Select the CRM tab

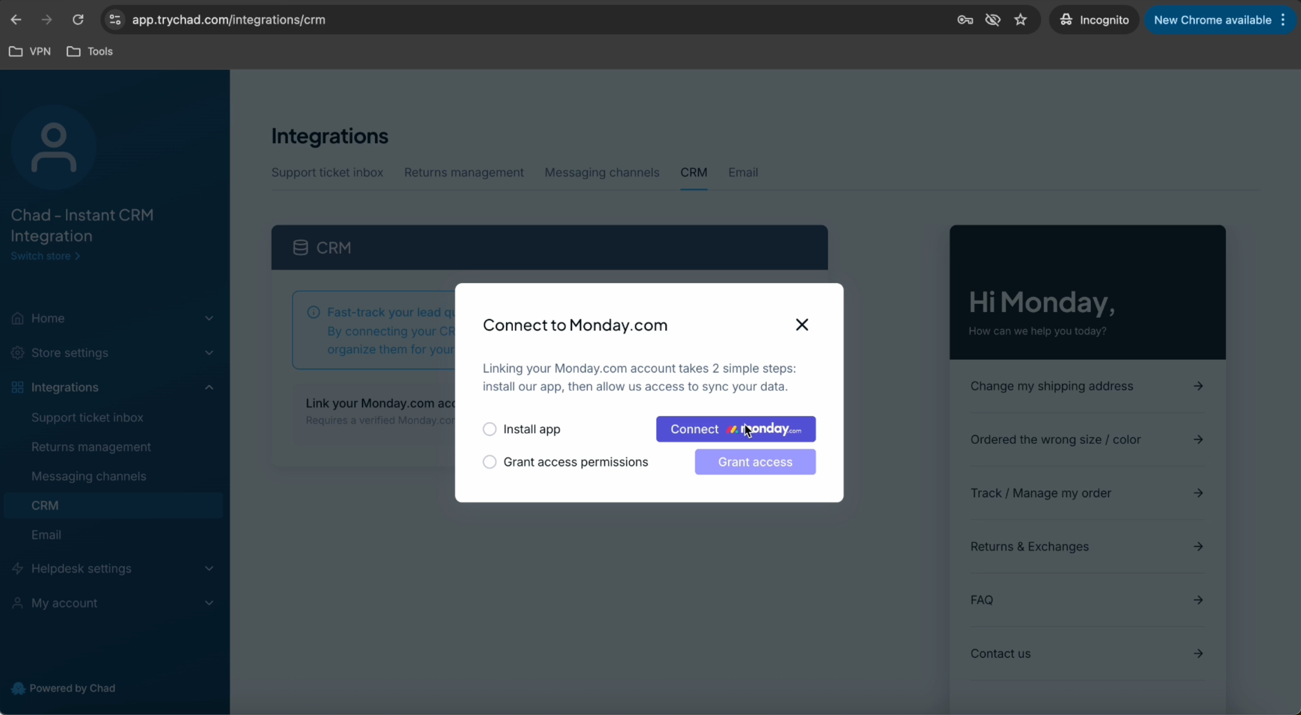(x=693, y=173)
